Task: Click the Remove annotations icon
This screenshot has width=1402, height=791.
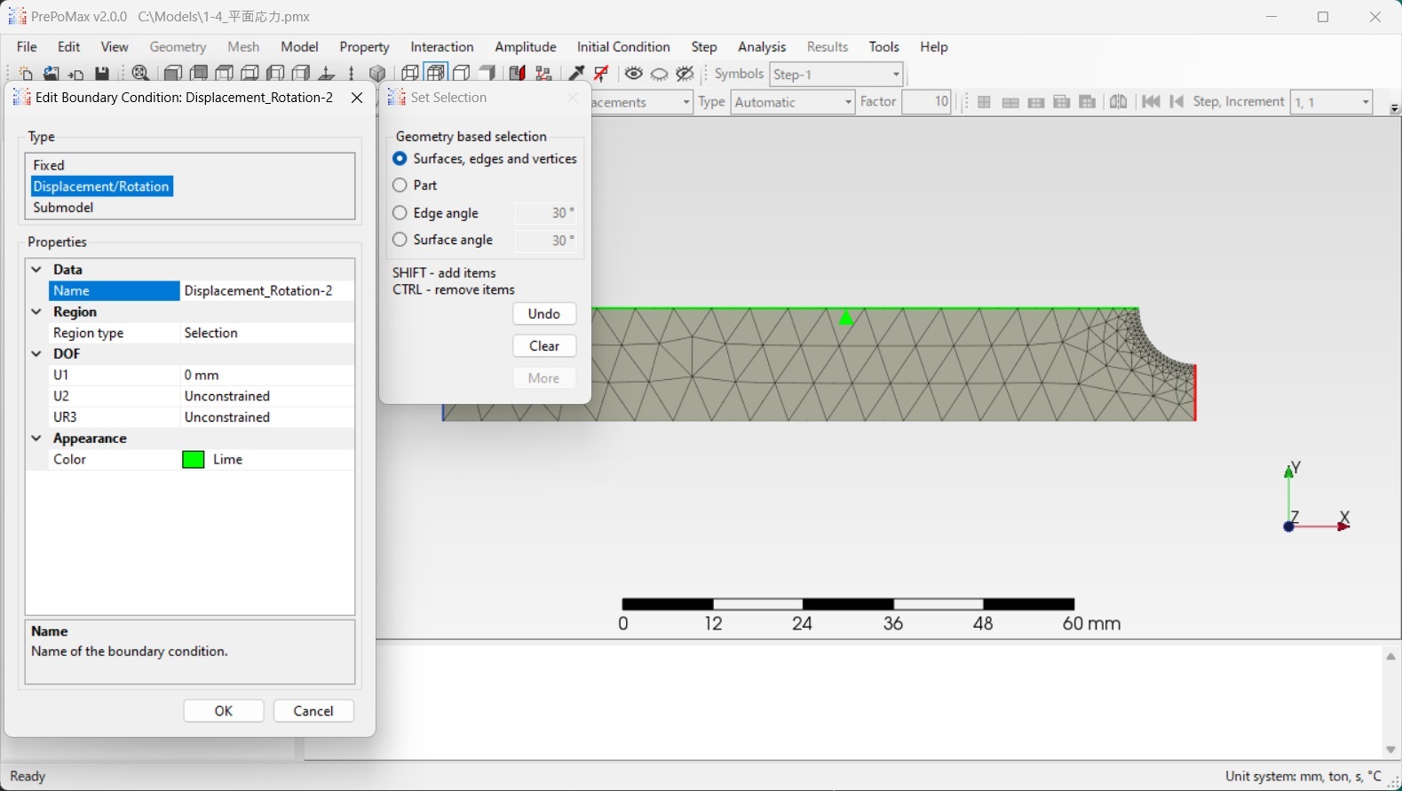Action: click(x=601, y=74)
